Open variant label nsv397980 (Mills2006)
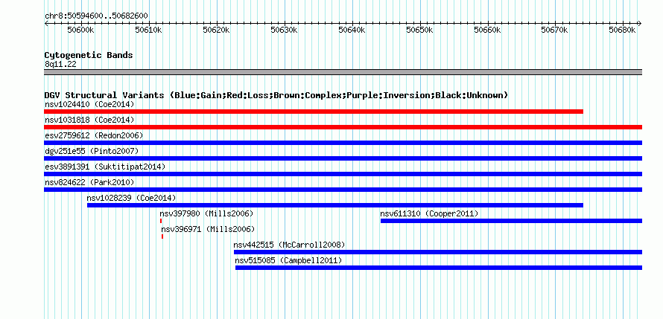Screen dimensions: 663x319 pyautogui.click(x=207, y=213)
